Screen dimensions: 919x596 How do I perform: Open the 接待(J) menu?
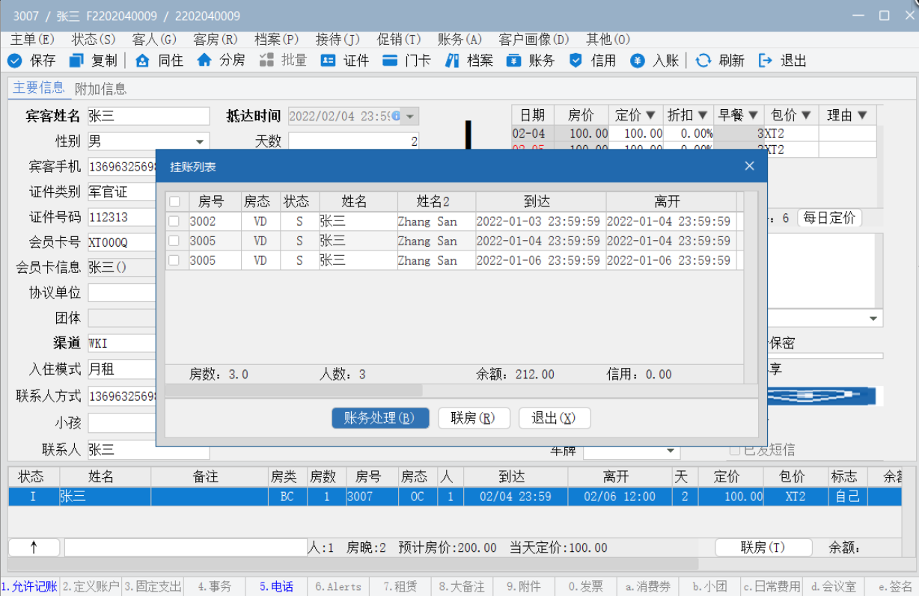tap(338, 40)
